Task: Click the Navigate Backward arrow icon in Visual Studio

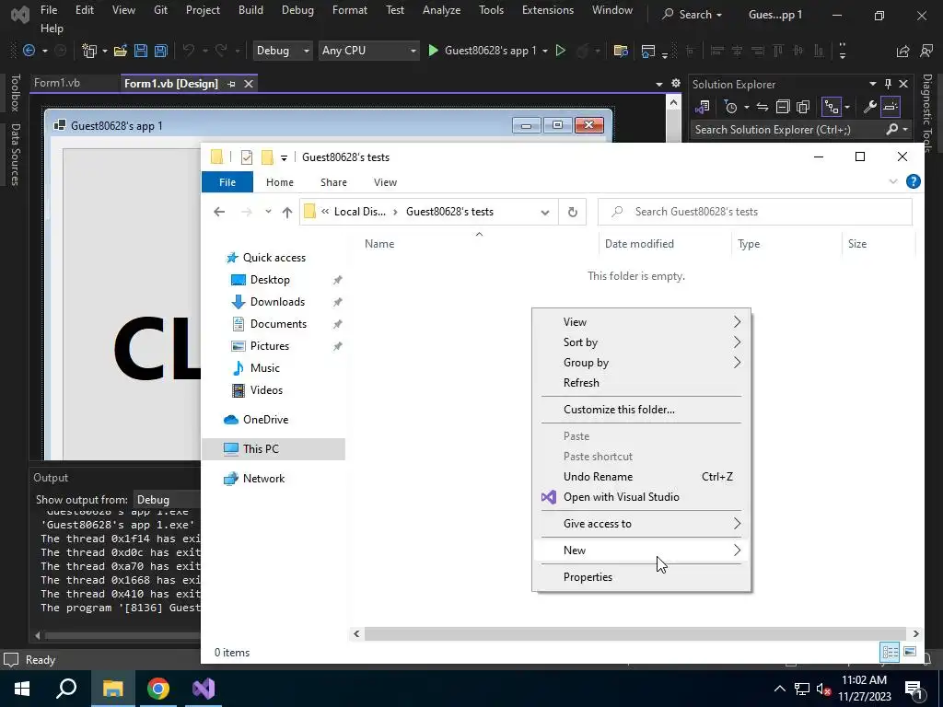Action: point(29,51)
